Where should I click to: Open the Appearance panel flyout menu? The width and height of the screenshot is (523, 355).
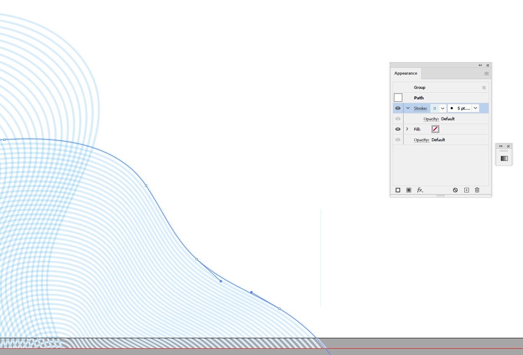pos(486,73)
